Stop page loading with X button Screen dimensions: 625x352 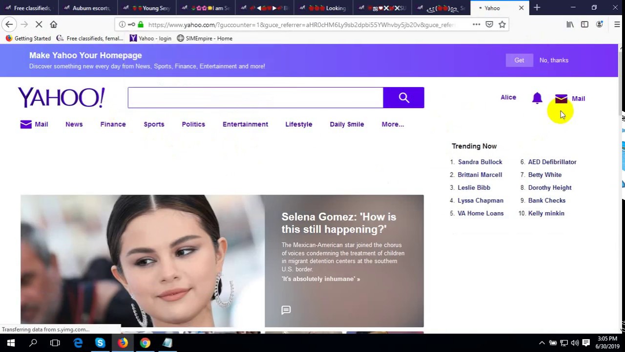pyautogui.click(x=39, y=24)
